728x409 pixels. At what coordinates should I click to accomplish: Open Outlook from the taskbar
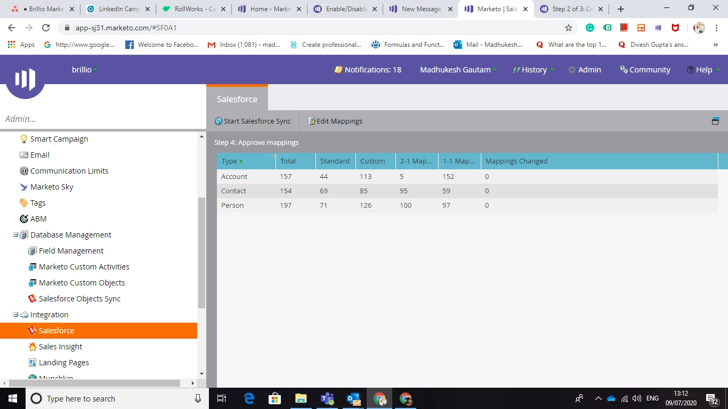(x=353, y=398)
